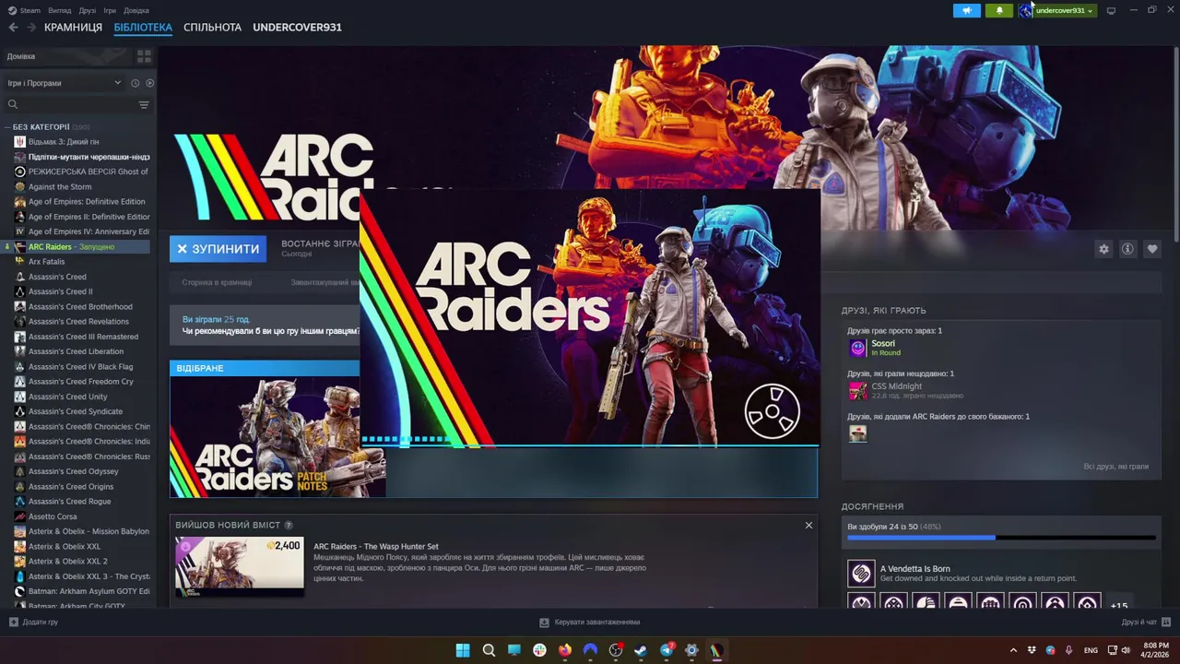This screenshot has width=1180, height=664.
Task: Open the notifications bell
Action: (999, 10)
